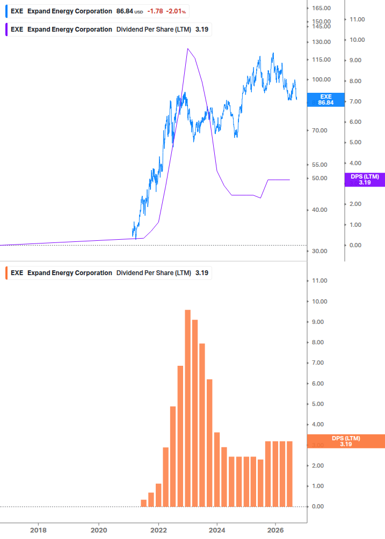Click the blue EXE 86.84 price tag
The height and width of the screenshot is (539, 385).
325,100
